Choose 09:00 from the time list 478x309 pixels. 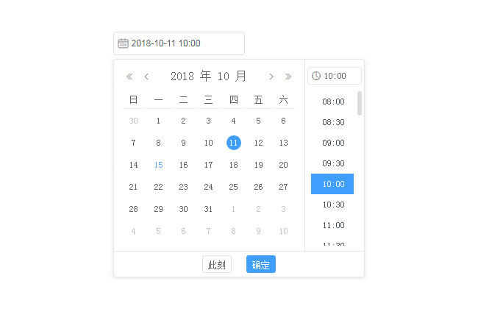(333, 143)
